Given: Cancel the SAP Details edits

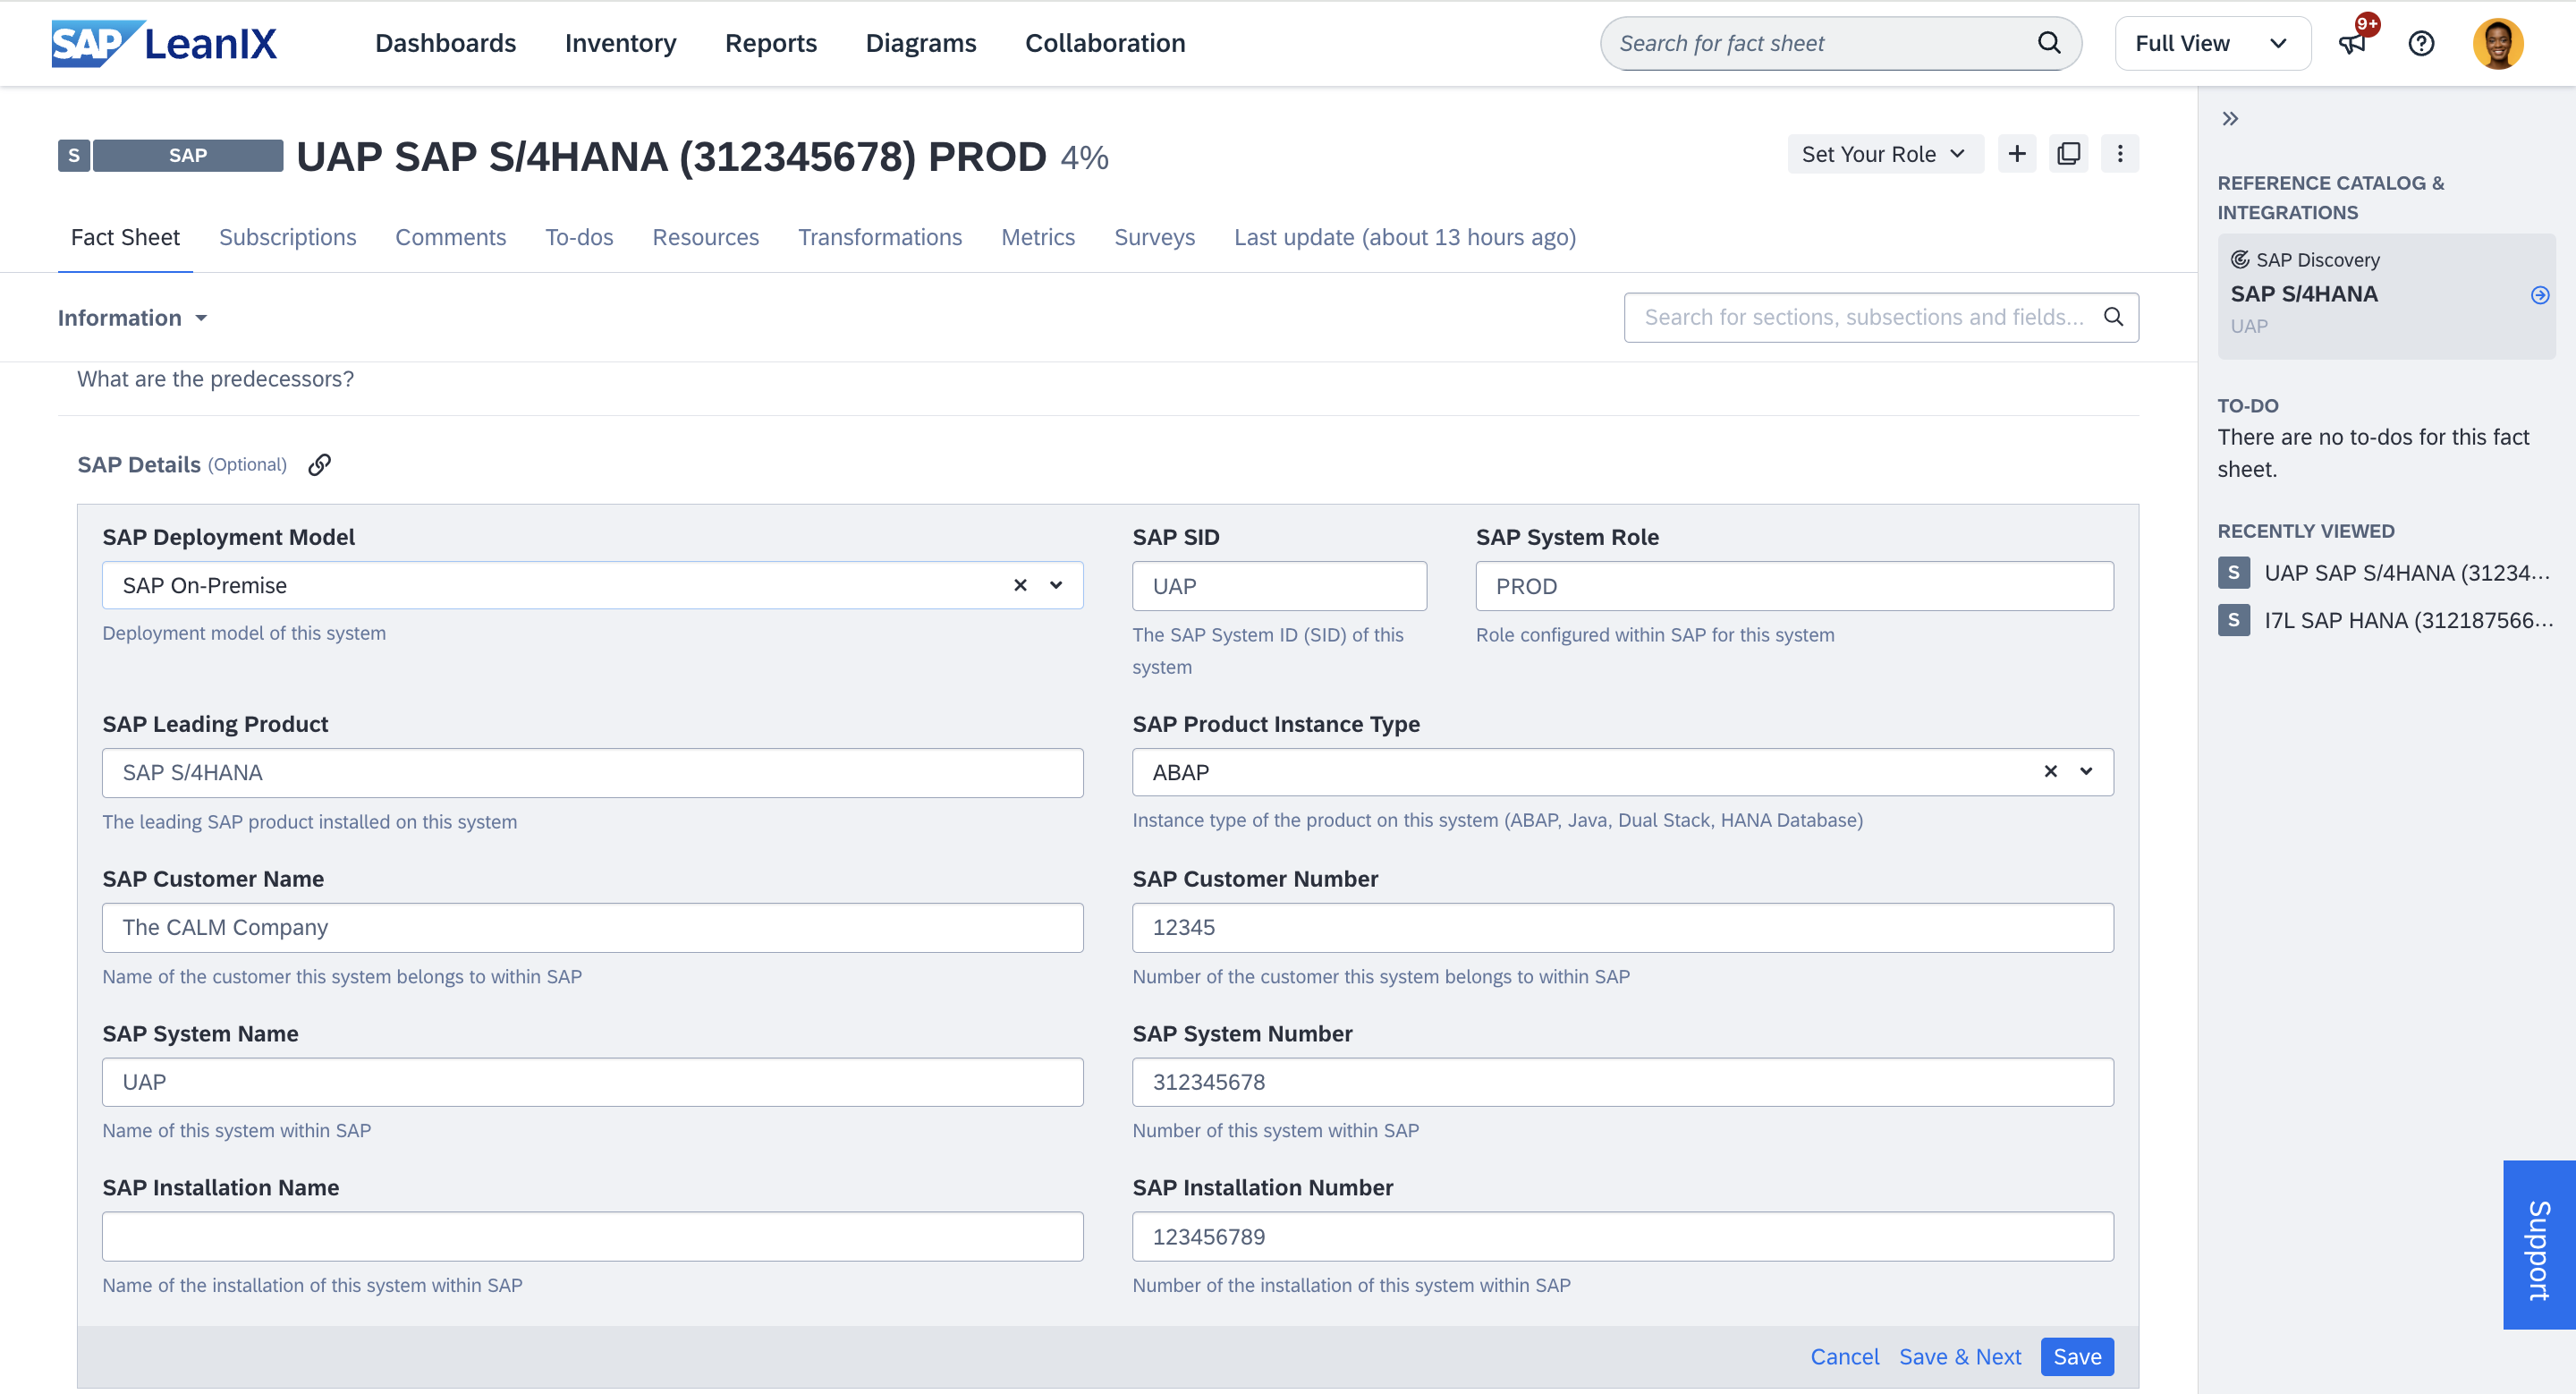Looking at the screenshot, I should coord(1845,1356).
